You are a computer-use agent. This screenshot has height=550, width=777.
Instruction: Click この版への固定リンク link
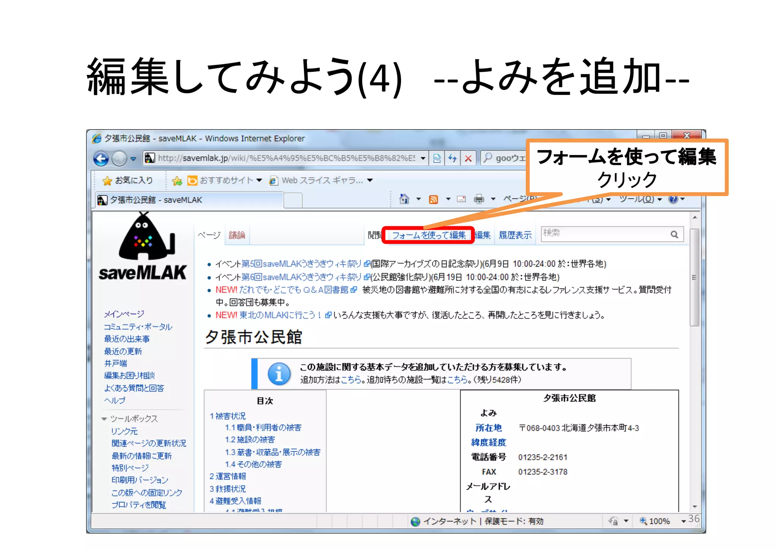[147, 493]
